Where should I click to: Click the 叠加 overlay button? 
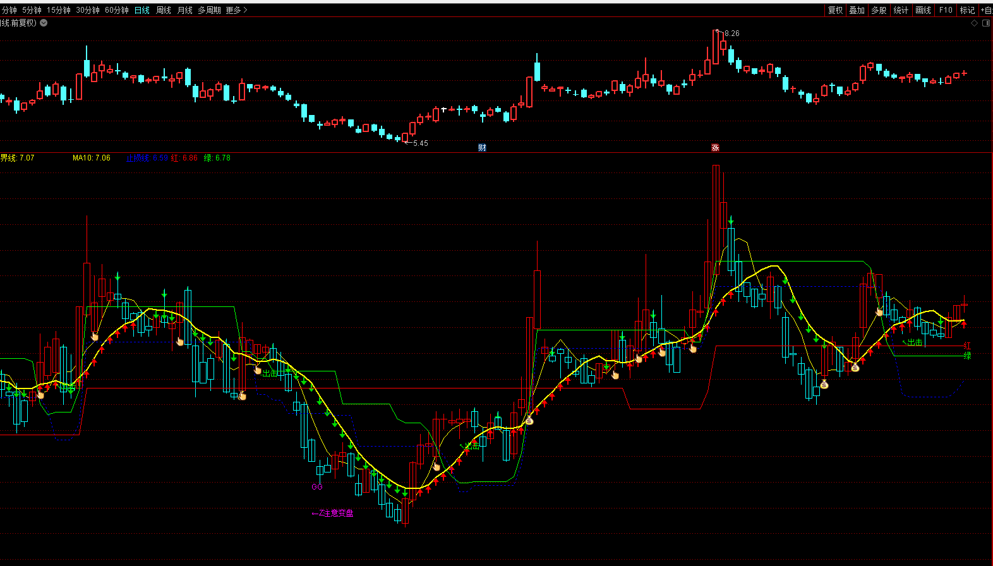(857, 10)
